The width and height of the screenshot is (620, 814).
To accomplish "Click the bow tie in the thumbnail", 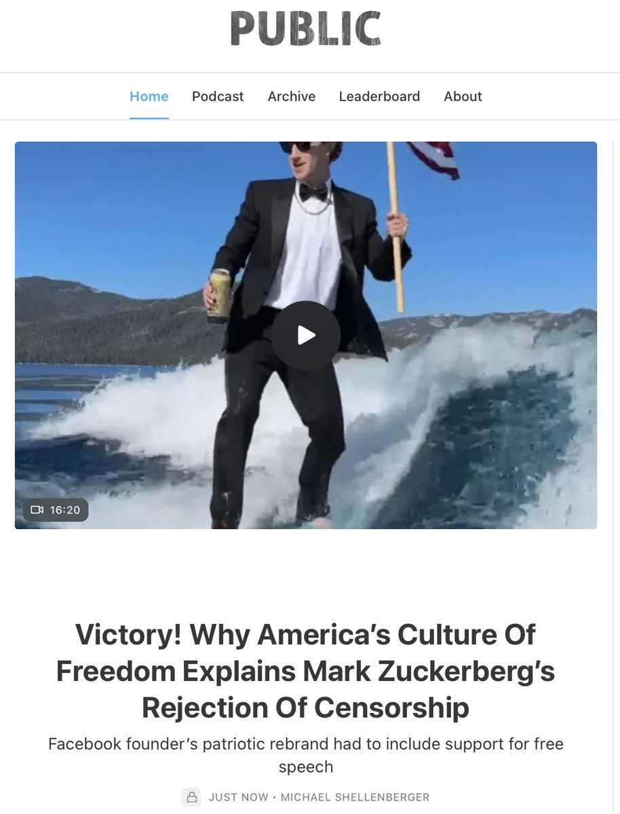I will coord(313,191).
